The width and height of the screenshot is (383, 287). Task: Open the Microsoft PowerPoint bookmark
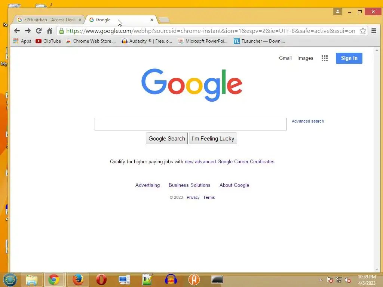click(x=203, y=41)
